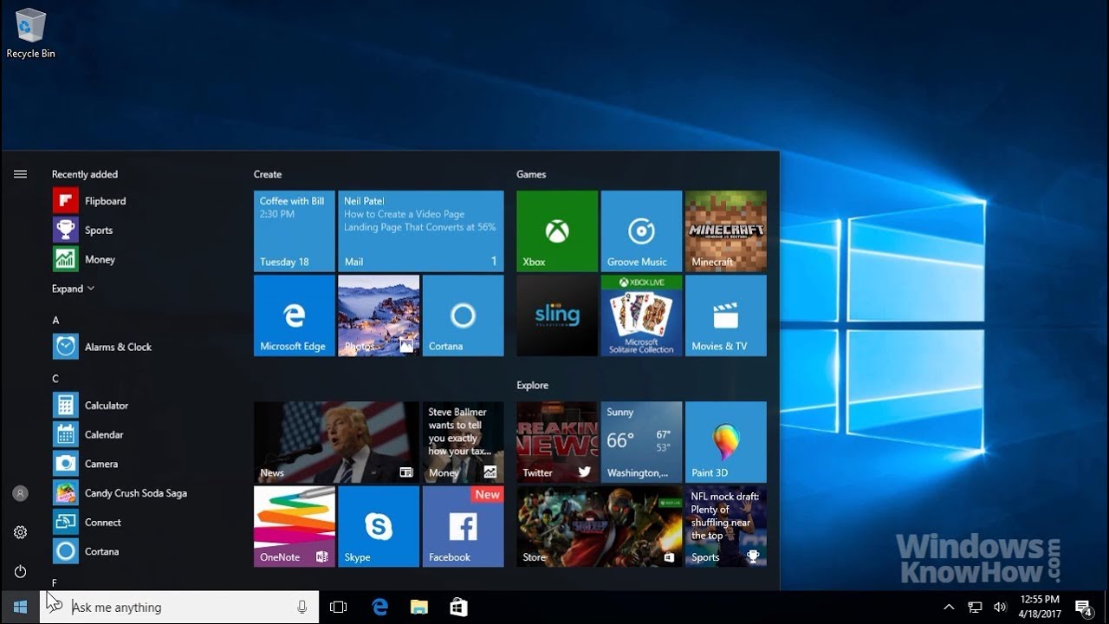This screenshot has width=1109, height=624.
Task: Open the Groove Music tile
Action: click(x=641, y=231)
